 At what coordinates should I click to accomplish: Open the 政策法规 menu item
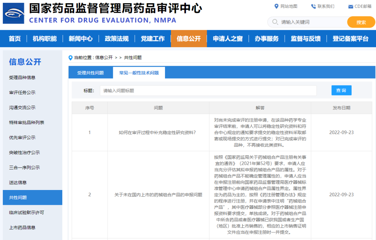(x=117, y=39)
